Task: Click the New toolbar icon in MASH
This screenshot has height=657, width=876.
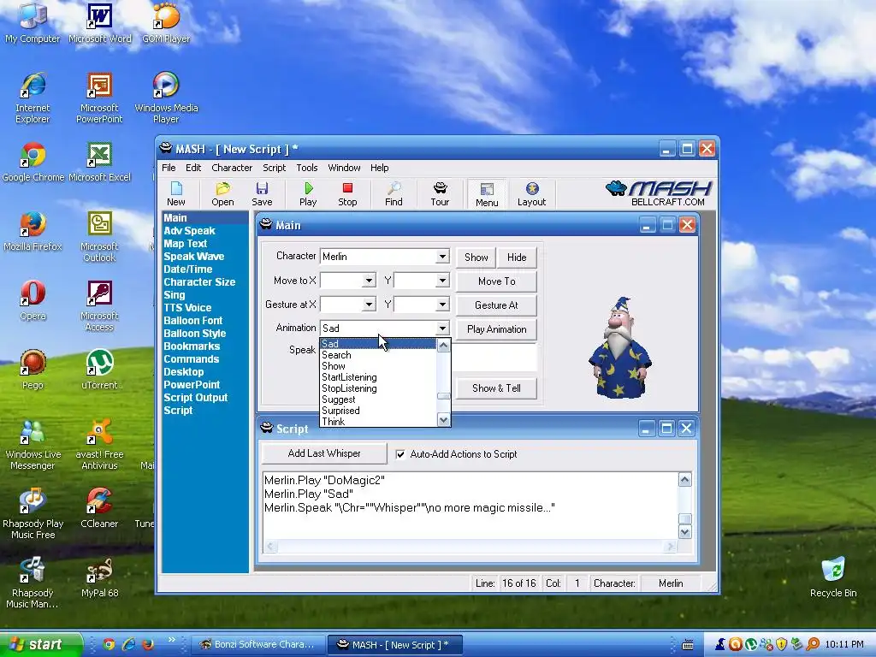Action: (x=176, y=193)
